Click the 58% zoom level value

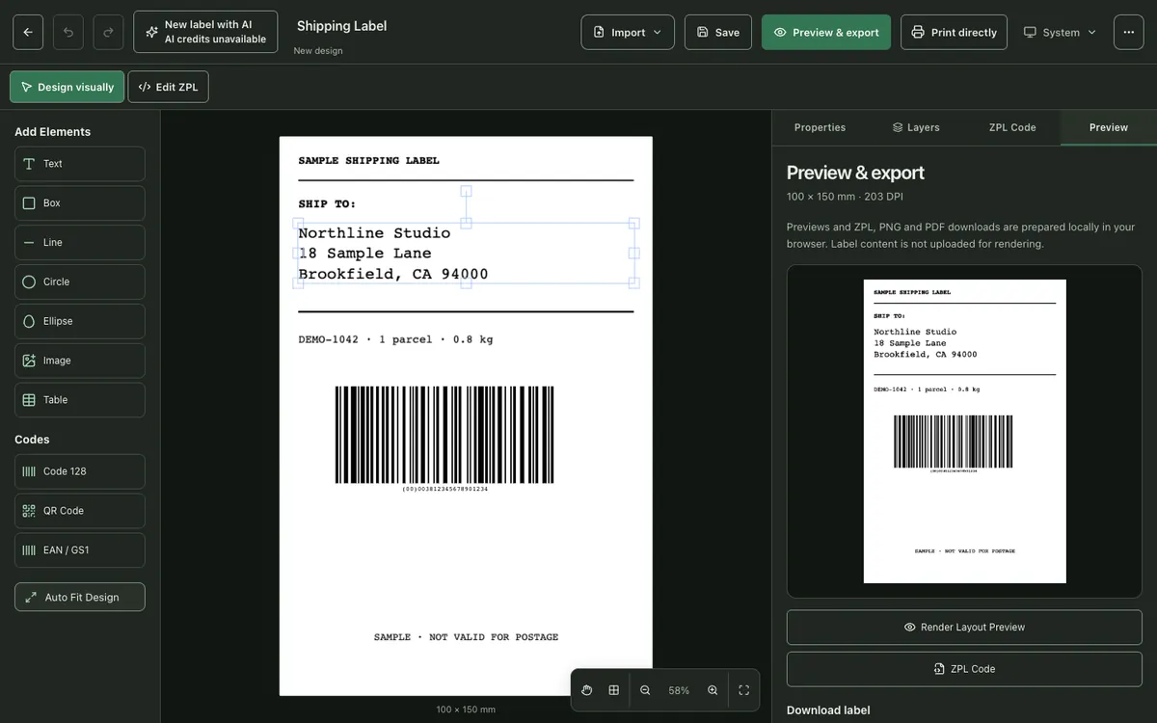click(679, 690)
